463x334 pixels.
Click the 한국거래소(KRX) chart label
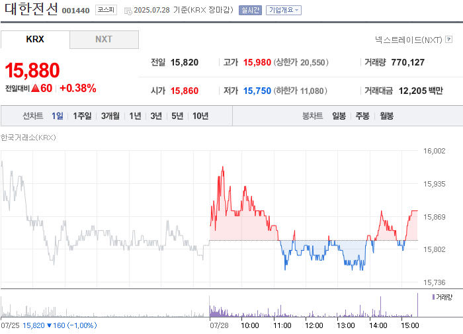pyautogui.click(x=28, y=138)
